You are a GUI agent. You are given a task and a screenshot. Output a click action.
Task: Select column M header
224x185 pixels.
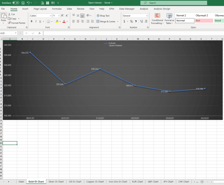click(138, 39)
